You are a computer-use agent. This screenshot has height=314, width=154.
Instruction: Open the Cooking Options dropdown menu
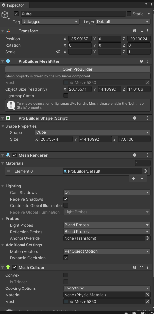pos(107,288)
